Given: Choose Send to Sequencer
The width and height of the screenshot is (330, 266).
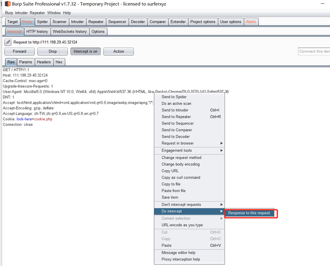Looking at the screenshot, I should point(189,124).
